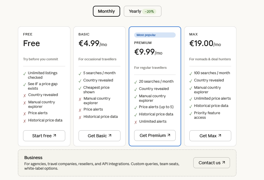The image size is (264, 180).
Task: Click arrow icon on Start free
Action: tap(55, 135)
